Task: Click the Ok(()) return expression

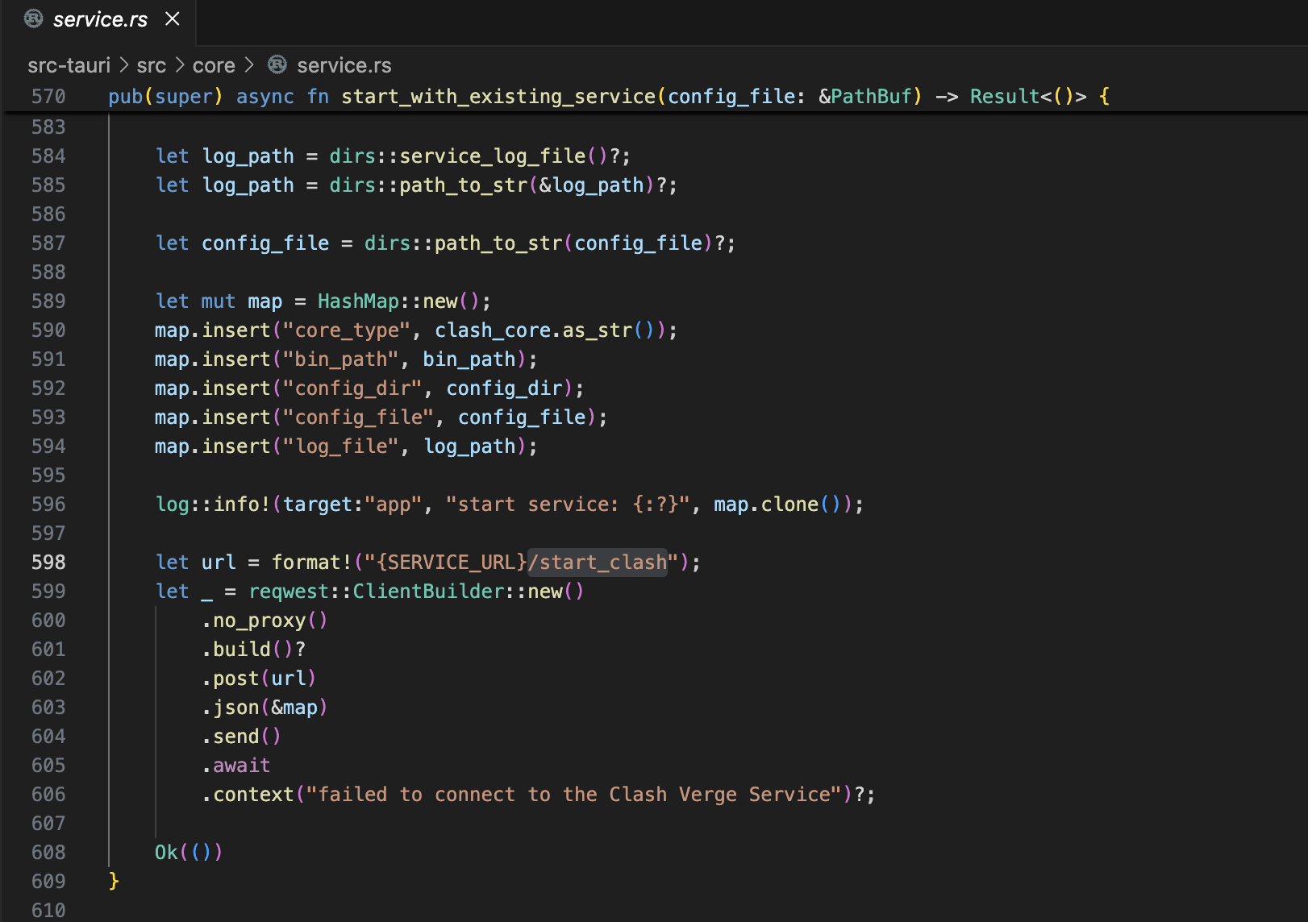Action: click(188, 853)
